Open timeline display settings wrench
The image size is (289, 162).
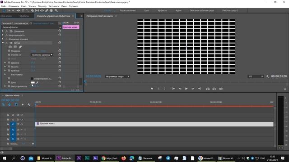point(29,104)
